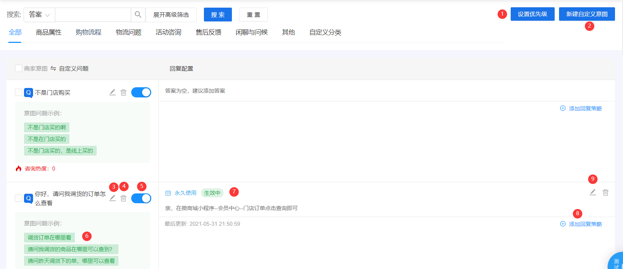The width and height of the screenshot is (623, 269).
Task: Click the 重置 button
Action: 253,15
